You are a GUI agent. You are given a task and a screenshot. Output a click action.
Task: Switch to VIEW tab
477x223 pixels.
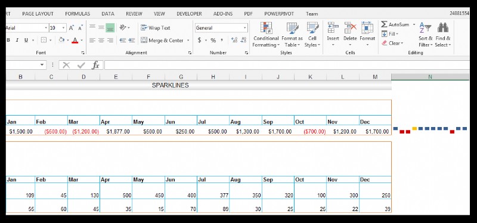[x=159, y=14]
